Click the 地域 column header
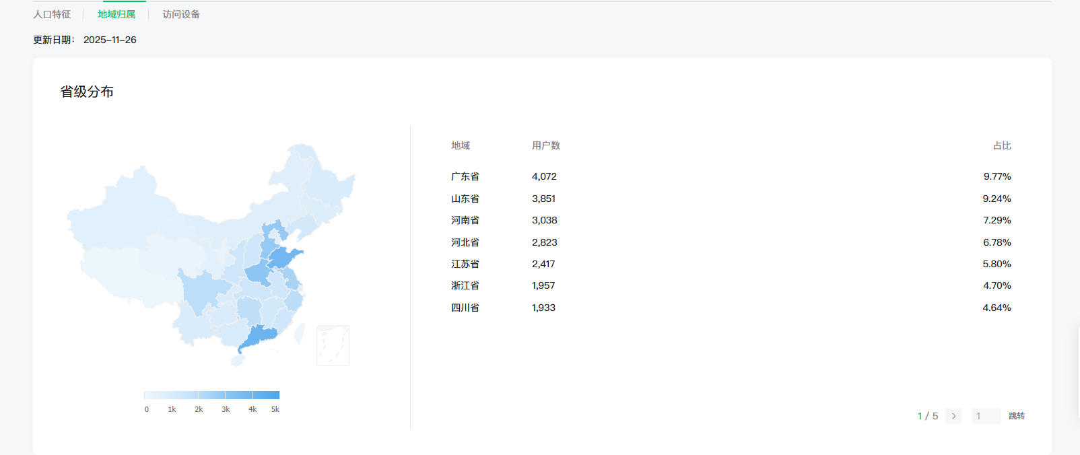This screenshot has height=455, width=1080. click(x=461, y=145)
